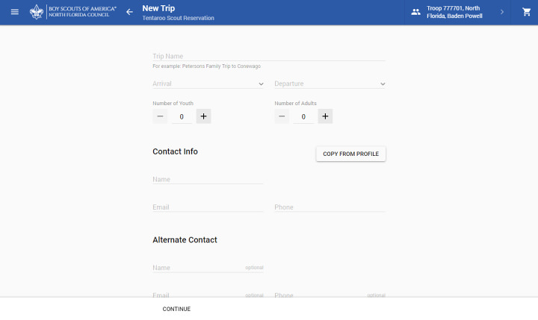Click the Number of Adults label
The image size is (538, 320).
coord(295,103)
